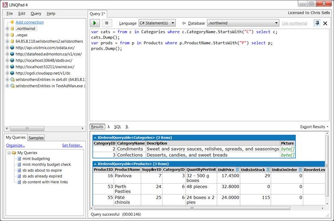Click the Use northwind link
The height and width of the screenshot is (221, 334).
coord(295,23)
